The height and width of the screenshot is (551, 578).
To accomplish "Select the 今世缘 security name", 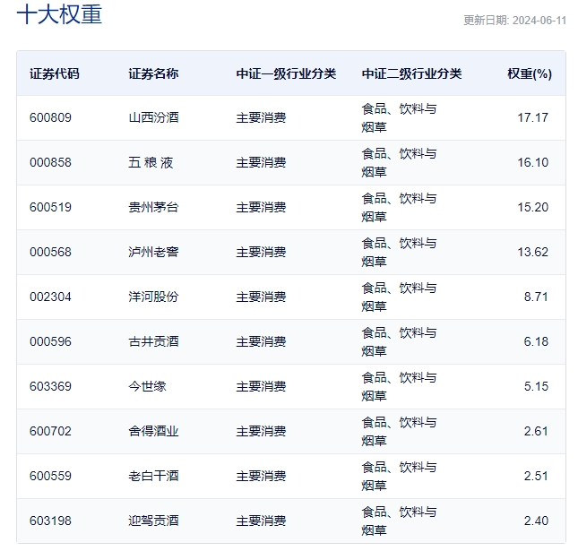I will point(148,387).
